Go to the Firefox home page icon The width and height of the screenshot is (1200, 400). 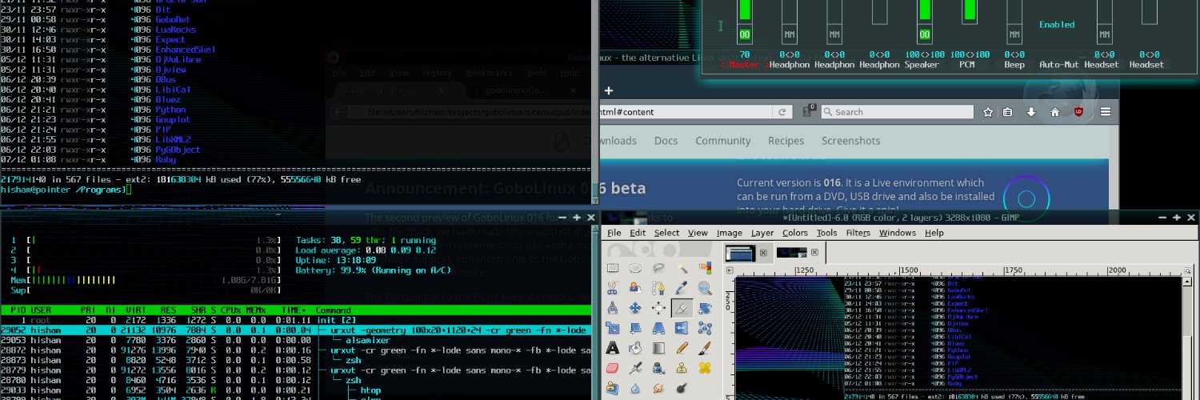pos(1055,112)
